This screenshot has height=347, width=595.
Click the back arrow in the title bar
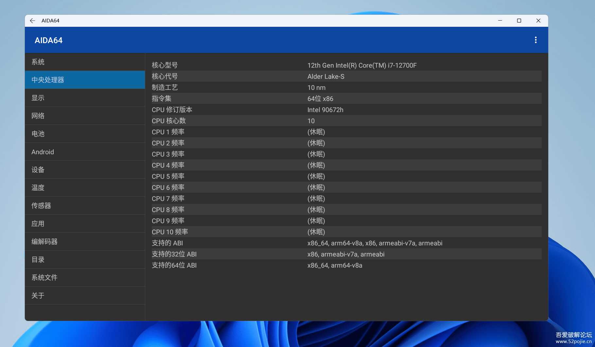coord(32,21)
